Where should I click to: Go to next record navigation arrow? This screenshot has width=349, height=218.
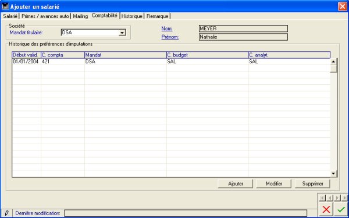tap(337, 198)
